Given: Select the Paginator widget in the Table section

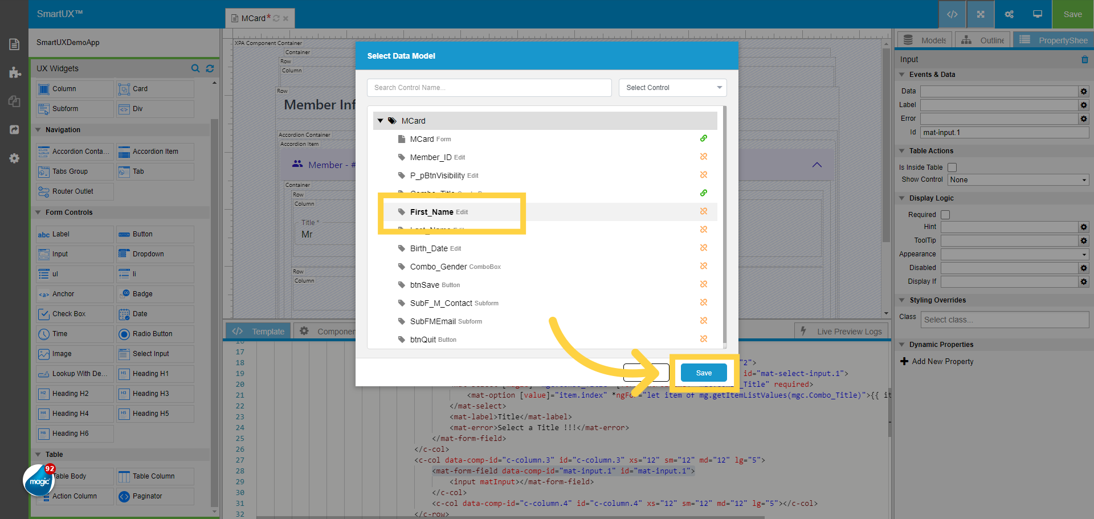Looking at the screenshot, I should click(154, 496).
